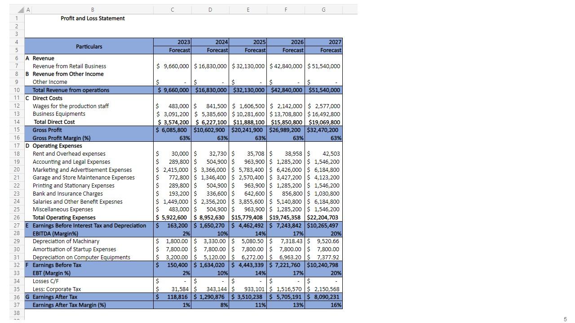
Task: Click the Profit and Loss Statement title cell
Action: pyautogui.click(x=92, y=18)
